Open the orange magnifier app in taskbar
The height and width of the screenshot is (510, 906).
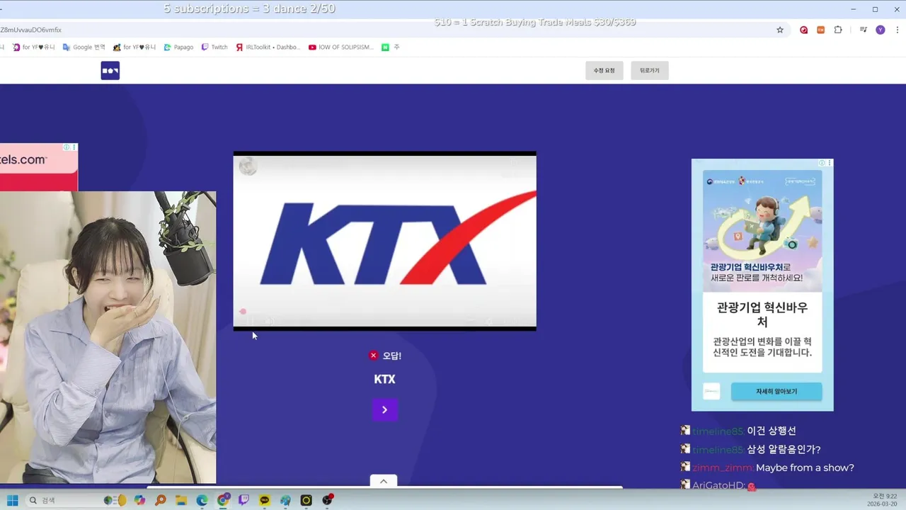click(161, 500)
